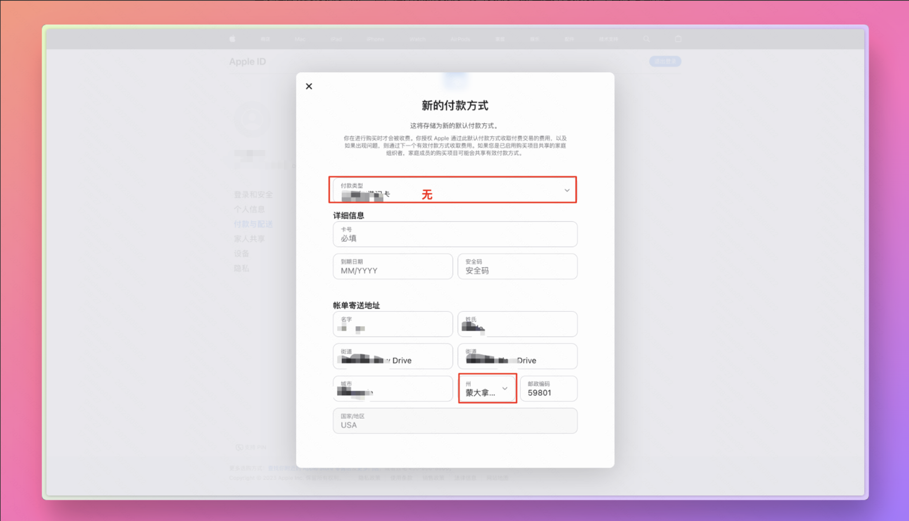Go to 隐私 in the sidebar
The image size is (909, 521).
(241, 268)
